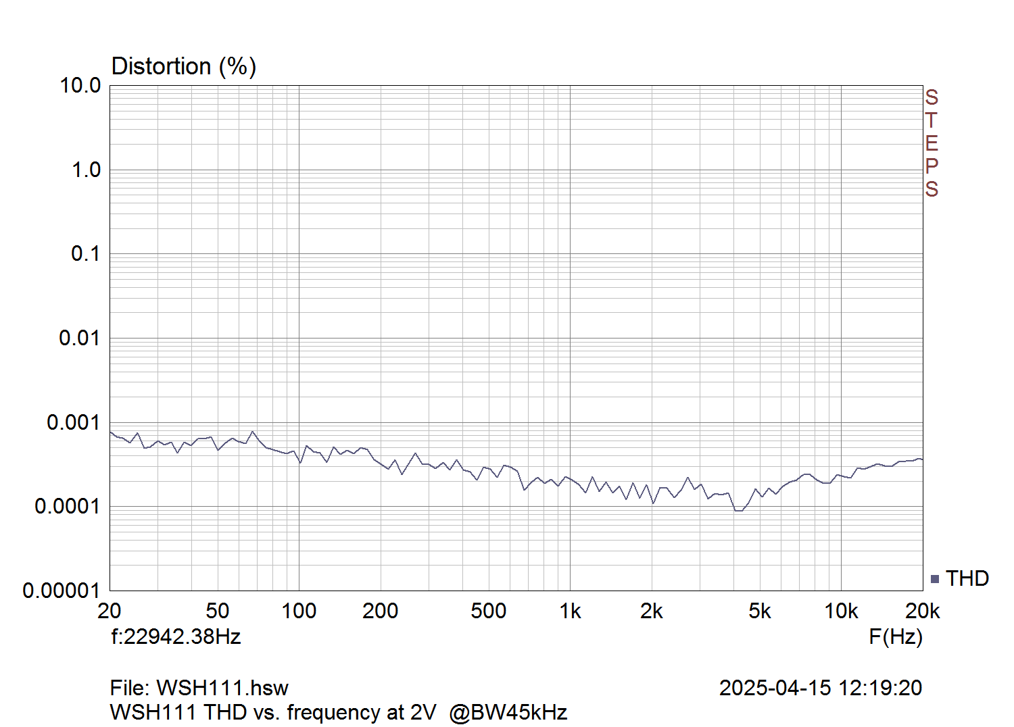
Task: Click the 10.0 y-axis label
Action: pyautogui.click(x=80, y=86)
